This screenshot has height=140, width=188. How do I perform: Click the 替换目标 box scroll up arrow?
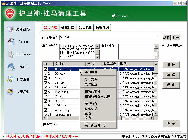(x=156, y=46)
